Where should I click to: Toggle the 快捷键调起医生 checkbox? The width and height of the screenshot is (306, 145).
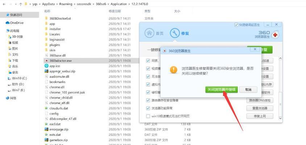coord(236,25)
